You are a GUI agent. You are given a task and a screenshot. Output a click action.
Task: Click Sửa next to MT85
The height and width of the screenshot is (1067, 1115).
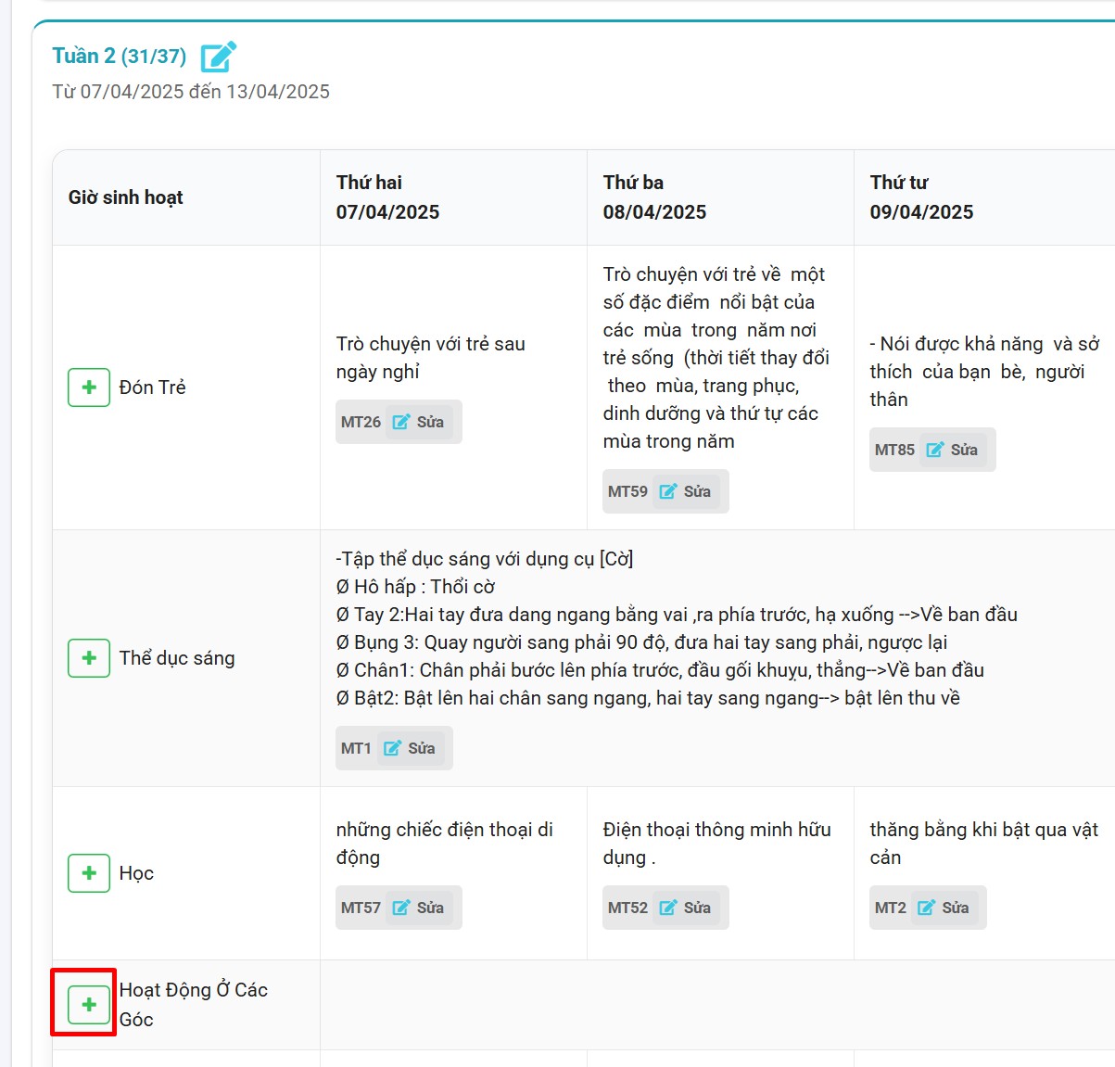953,450
